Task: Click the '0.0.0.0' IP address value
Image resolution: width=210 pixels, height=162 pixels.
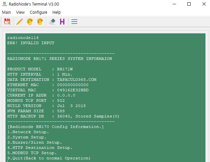Action: pos(66,95)
